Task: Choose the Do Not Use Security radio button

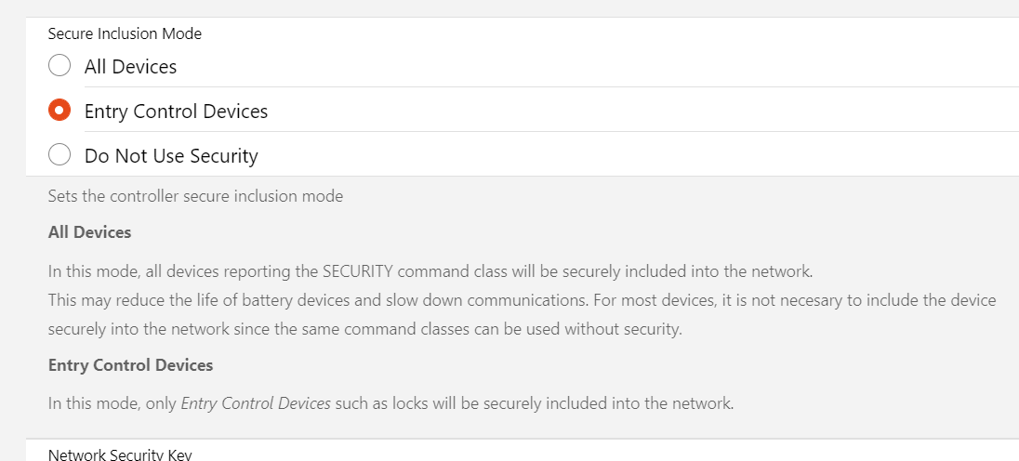Action: click(x=60, y=155)
